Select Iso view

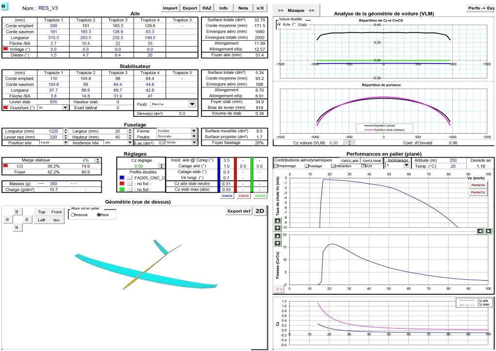click(x=57, y=220)
